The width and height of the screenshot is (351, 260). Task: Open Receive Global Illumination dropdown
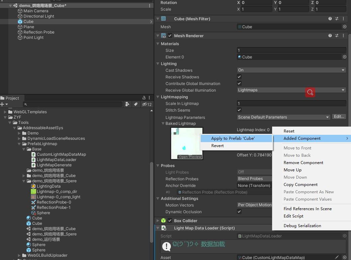pos(292,90)
